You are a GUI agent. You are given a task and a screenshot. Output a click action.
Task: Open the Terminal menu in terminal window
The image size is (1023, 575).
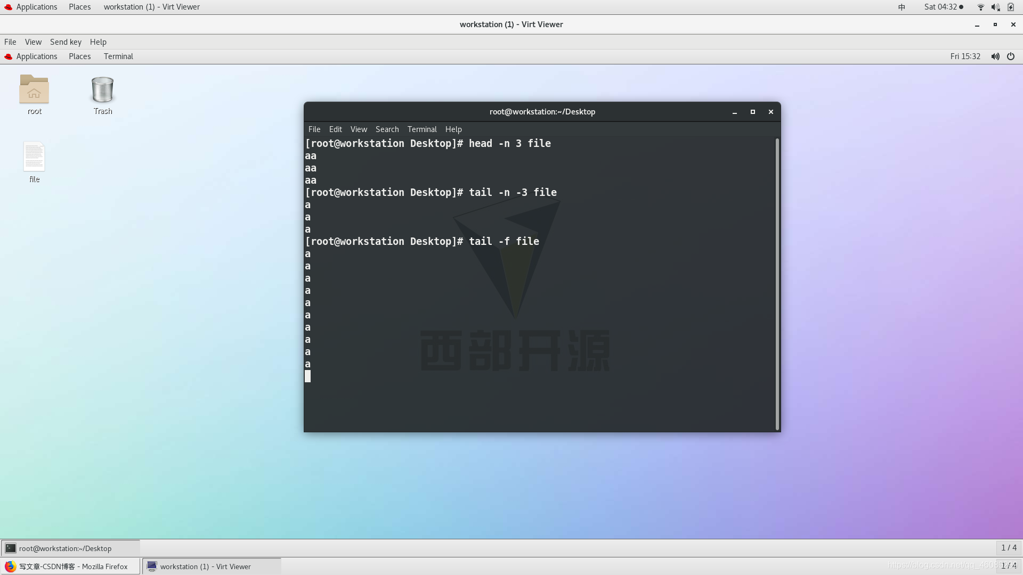(423, 128)
